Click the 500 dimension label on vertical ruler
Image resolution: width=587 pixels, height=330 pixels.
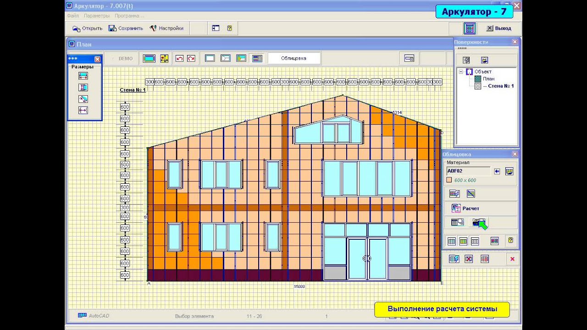click(x=125, y=164)
